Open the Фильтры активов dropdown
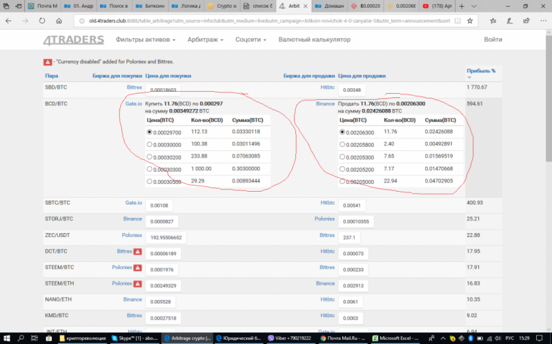This screenshot has width=552, height=344. [x=146, y=39]
